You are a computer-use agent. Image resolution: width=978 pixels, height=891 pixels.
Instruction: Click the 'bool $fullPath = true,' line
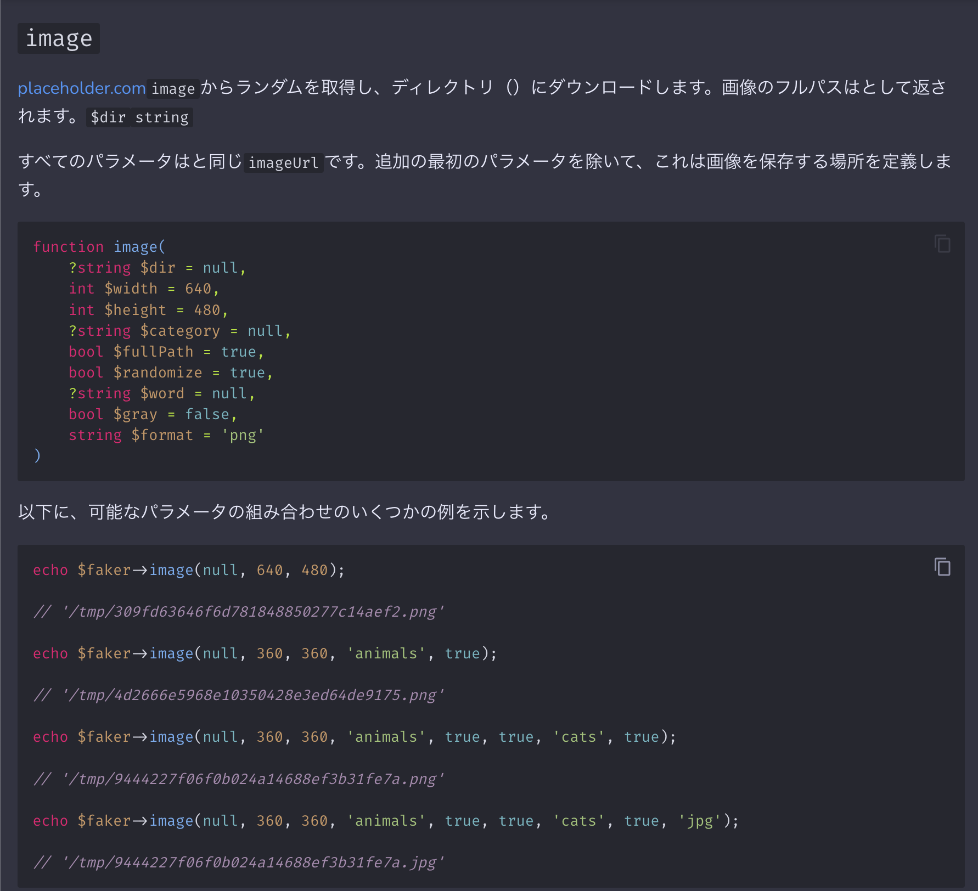(167, 352)
